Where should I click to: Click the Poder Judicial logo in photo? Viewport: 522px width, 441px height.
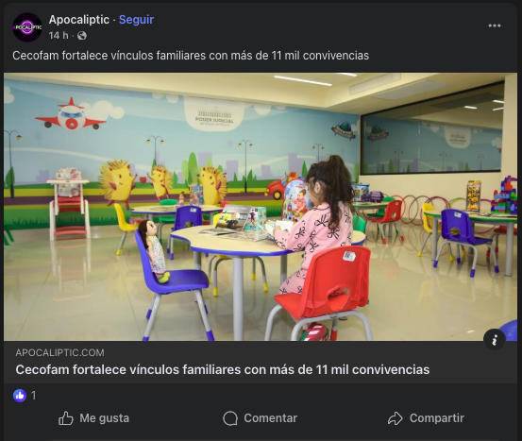click(214, 116)
